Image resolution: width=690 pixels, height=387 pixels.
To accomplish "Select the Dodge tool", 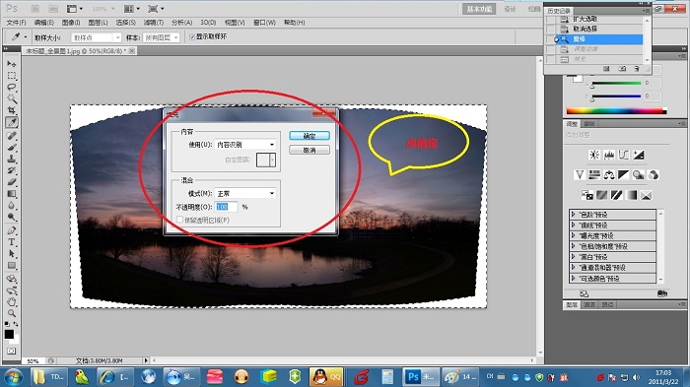I will [12, 217].
